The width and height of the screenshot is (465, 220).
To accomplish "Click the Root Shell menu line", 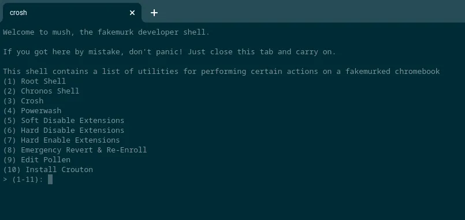I will coord(35,81).
